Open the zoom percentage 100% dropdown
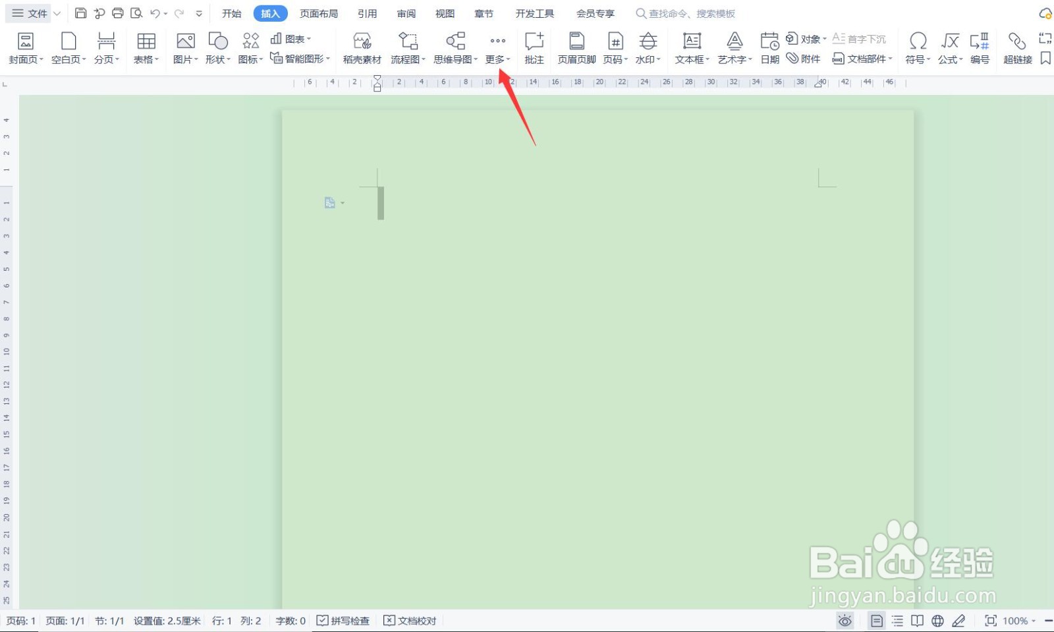 [x=1019, y=621]
